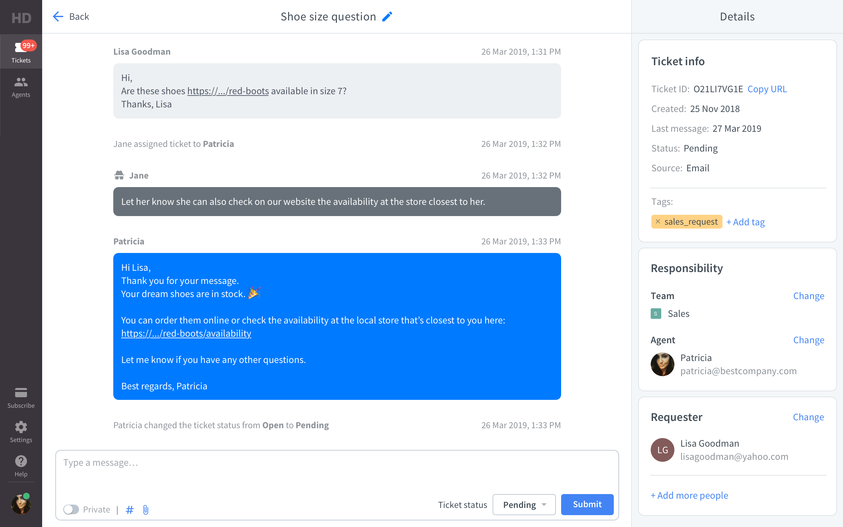Click Copy URL for ticket ID
The width and height of the screenshot is (843, 527).
[768, 88]
